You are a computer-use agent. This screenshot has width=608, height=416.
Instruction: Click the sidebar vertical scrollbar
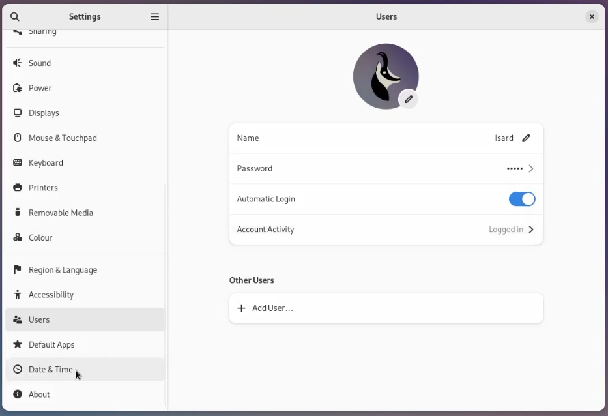coord(166,293)
